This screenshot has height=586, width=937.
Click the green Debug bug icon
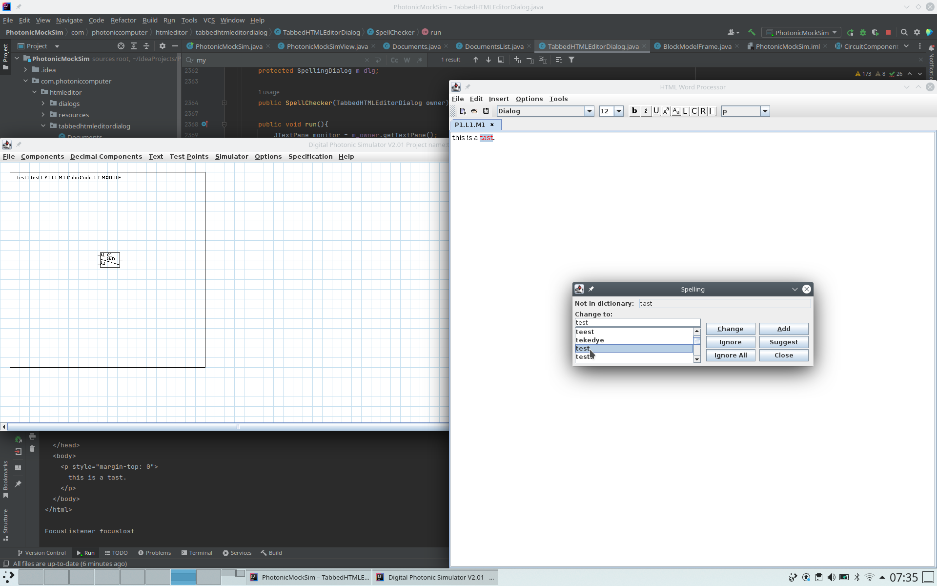(863, 33)
